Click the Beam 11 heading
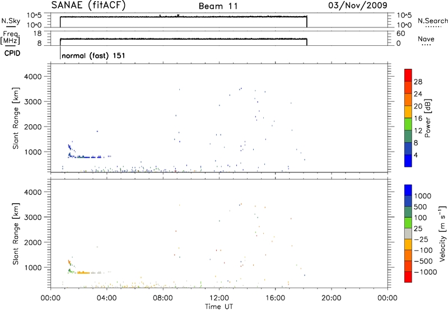 218,6
